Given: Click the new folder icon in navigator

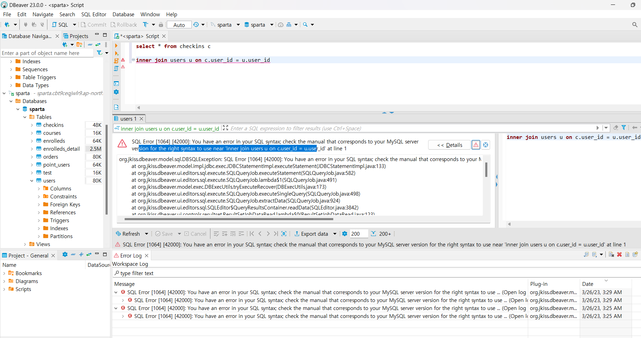Looking at the screenshot, I should point(79,45).
